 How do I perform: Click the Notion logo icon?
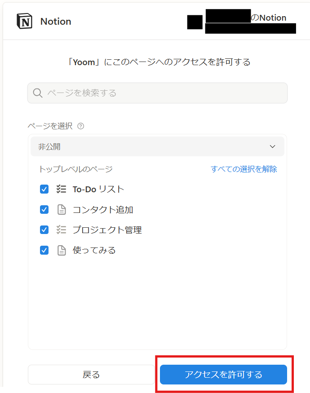click(24, 21)
